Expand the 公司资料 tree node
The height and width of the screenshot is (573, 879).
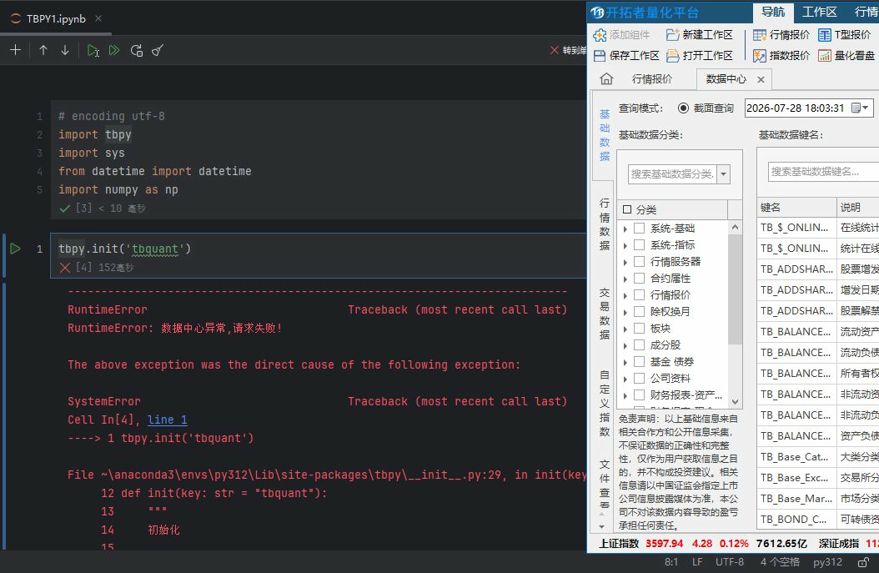[625, 379]
